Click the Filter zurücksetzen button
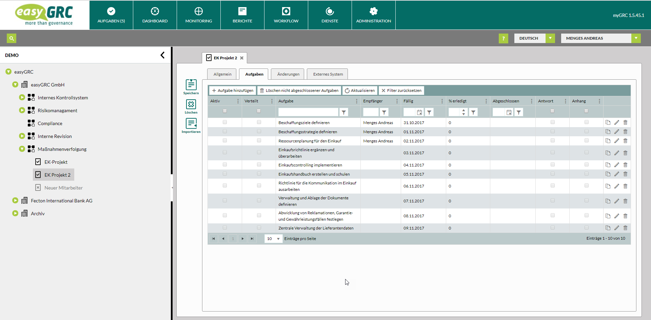 401,91
